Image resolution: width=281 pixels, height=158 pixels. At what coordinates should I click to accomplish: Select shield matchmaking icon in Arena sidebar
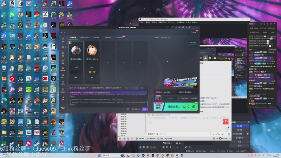point(63,47)
